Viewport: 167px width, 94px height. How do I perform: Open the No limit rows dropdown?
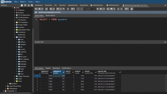[x=90, y=9]
